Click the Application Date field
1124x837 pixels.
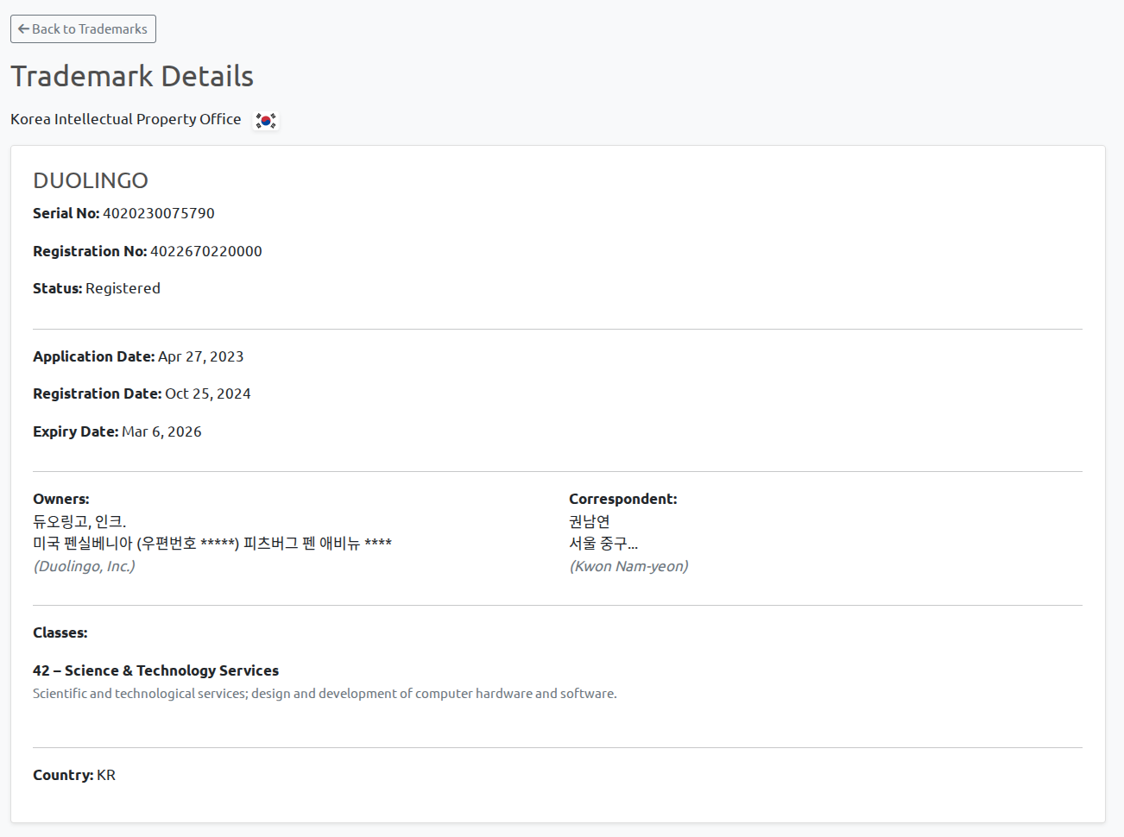138,356
